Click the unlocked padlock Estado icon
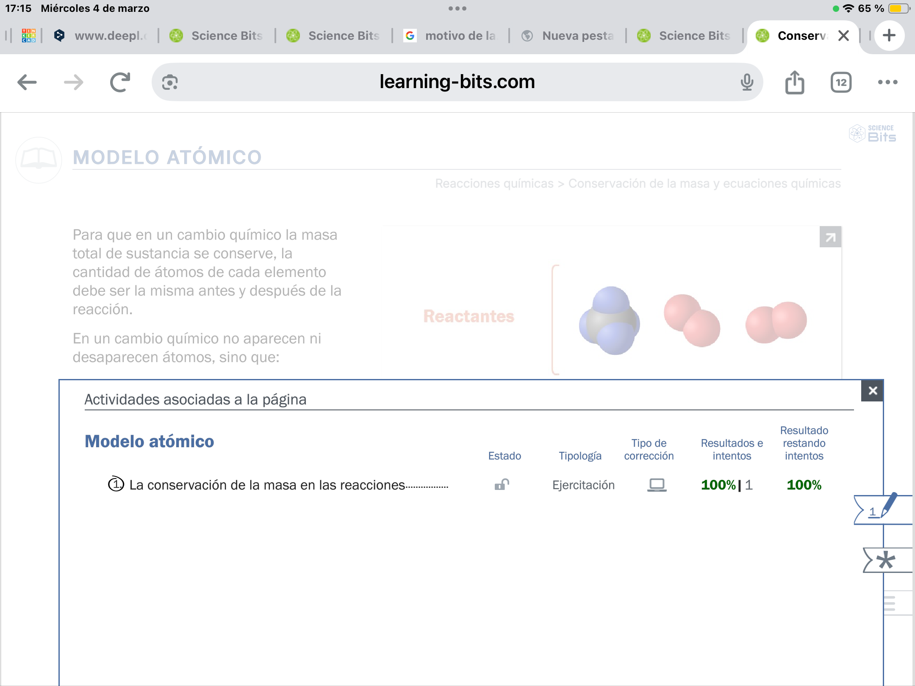 pos(502,484)
